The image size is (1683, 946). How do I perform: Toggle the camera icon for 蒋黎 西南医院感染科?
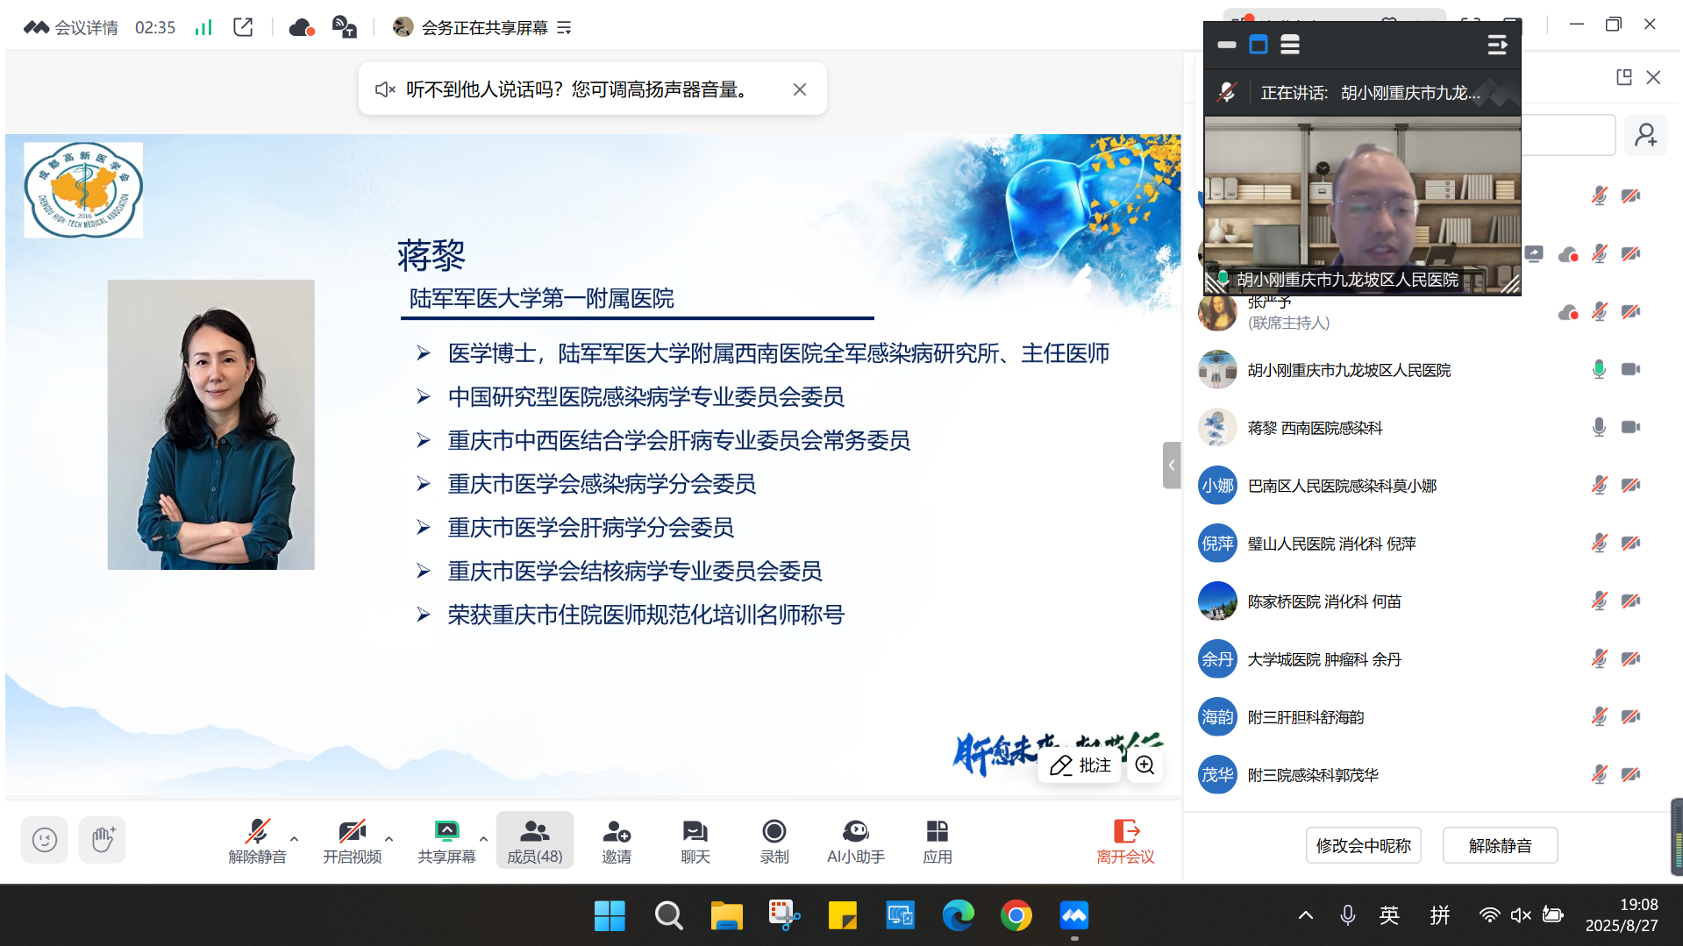tap(1630, 427)
